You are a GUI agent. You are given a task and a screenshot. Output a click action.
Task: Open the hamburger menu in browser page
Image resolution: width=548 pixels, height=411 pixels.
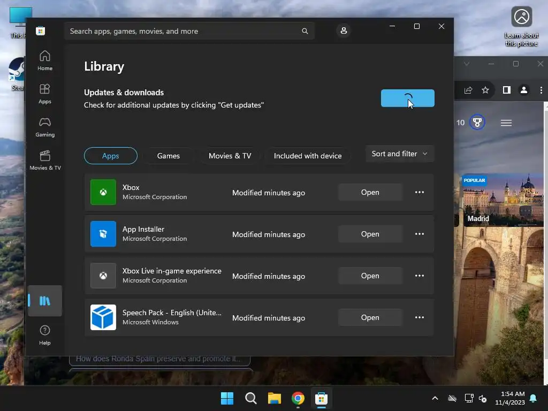coord(506,123)
